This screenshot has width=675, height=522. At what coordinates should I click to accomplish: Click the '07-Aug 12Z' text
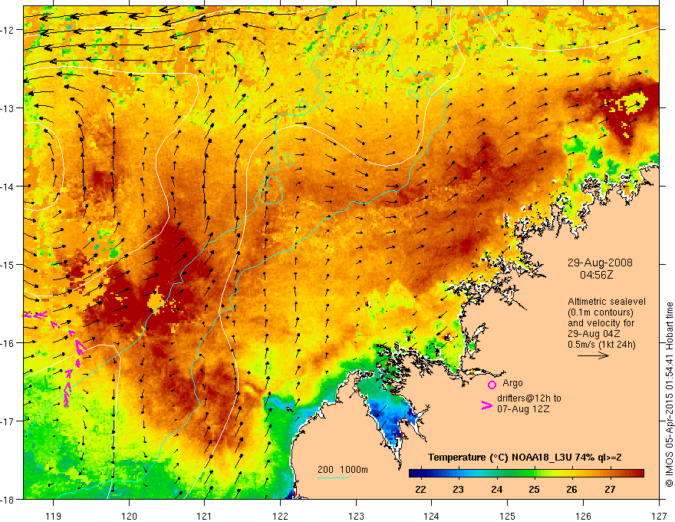523,409
